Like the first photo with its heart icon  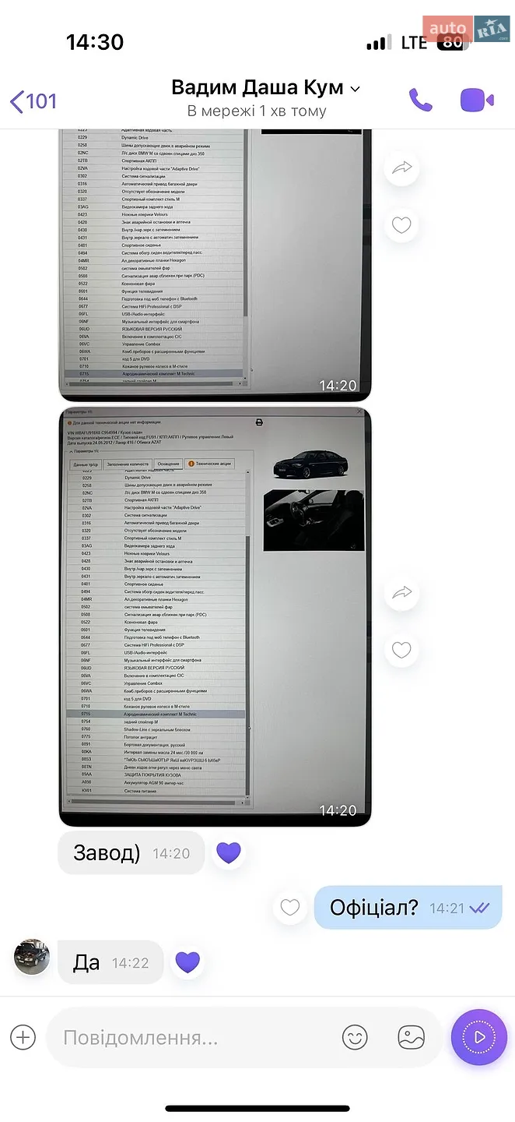pos(401,225)
